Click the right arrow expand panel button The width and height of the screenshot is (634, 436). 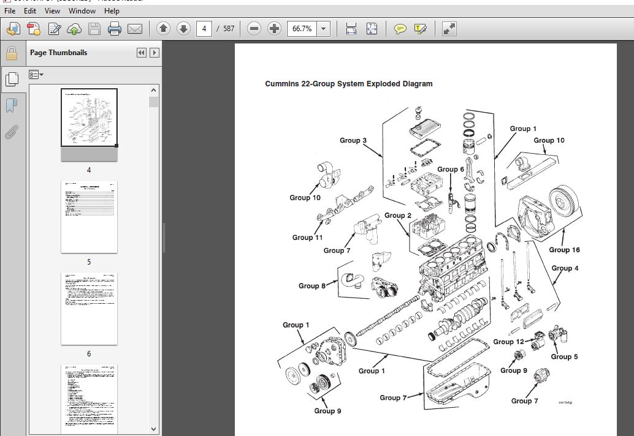(155, 53)
